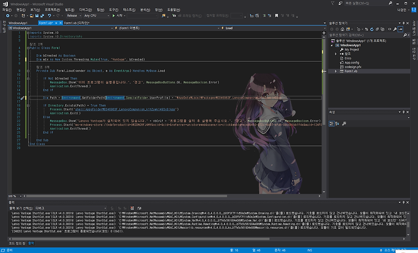Open the WindowsApp1 project scope dropdown
This screenshot has height=253, width=418.
pyautogui.click(x=61, y=28)
